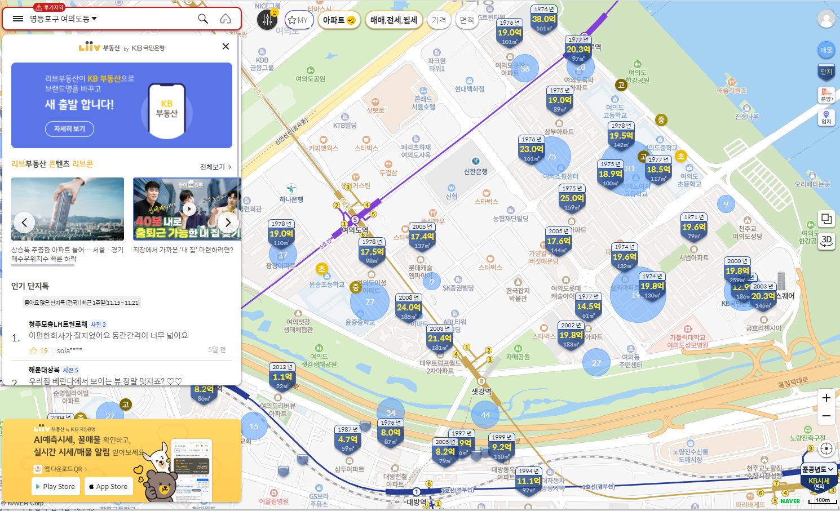Viewport: 840px width, 511px height.
Task: Select the 21.4억 2003년 181㎡ marker
Action: pyautogui.click(x=440, y=338)
